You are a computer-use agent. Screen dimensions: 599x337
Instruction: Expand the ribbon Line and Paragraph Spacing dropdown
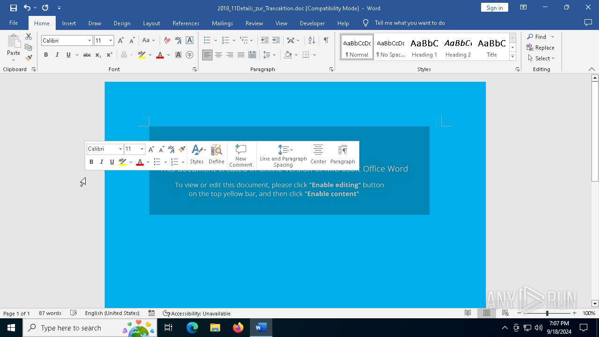coord(274,55)
